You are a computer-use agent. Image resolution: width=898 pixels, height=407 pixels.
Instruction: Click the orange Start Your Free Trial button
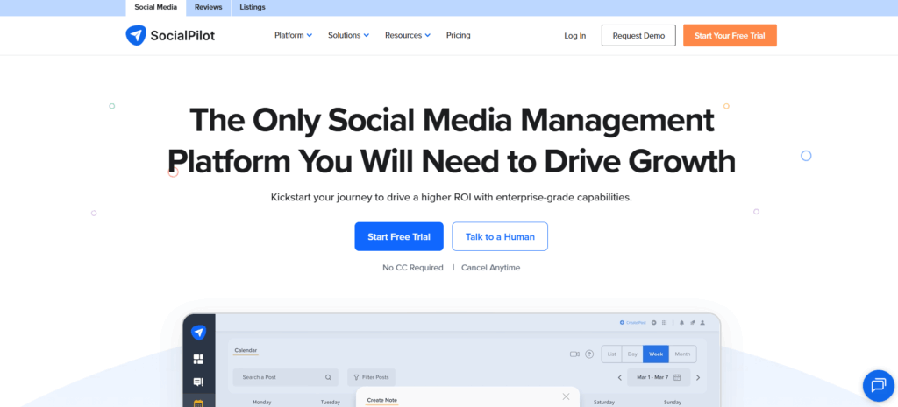tap(730, 35)
